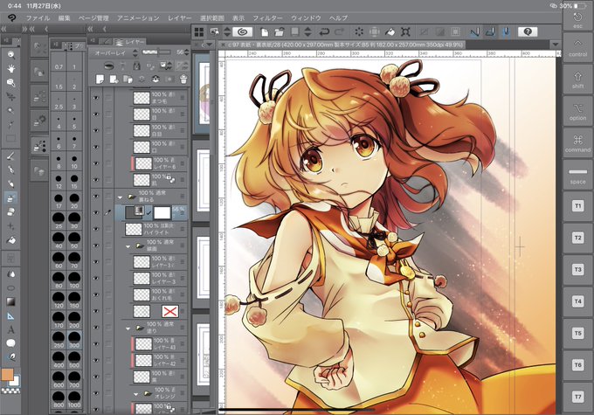Collapse the 重ねる layer folder

coord(121,197)
